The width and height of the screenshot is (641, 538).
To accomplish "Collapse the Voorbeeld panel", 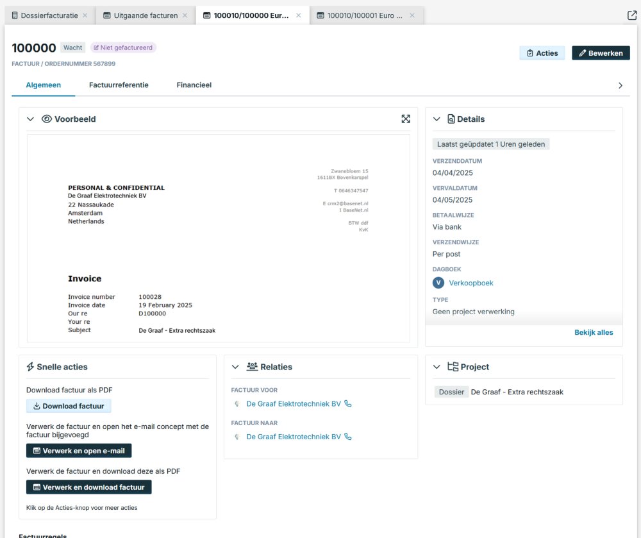I will (x=30, y=119).
